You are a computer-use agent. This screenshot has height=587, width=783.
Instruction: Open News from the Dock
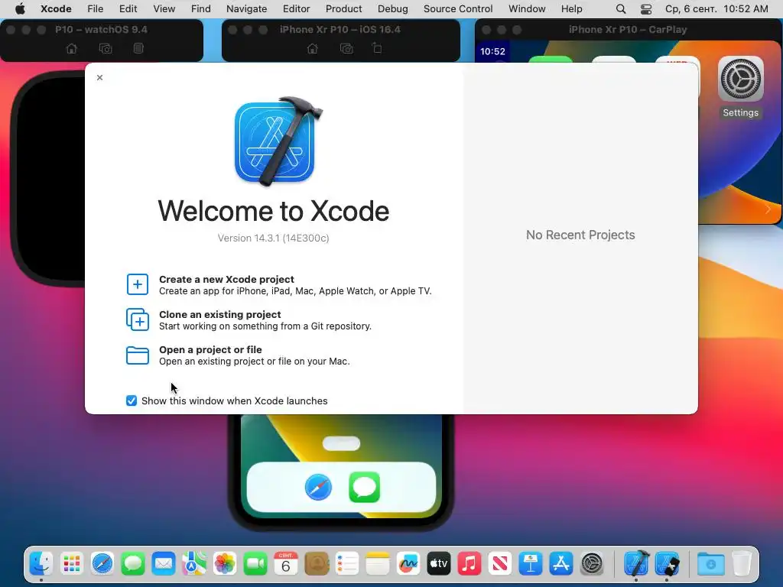(500, 564)
